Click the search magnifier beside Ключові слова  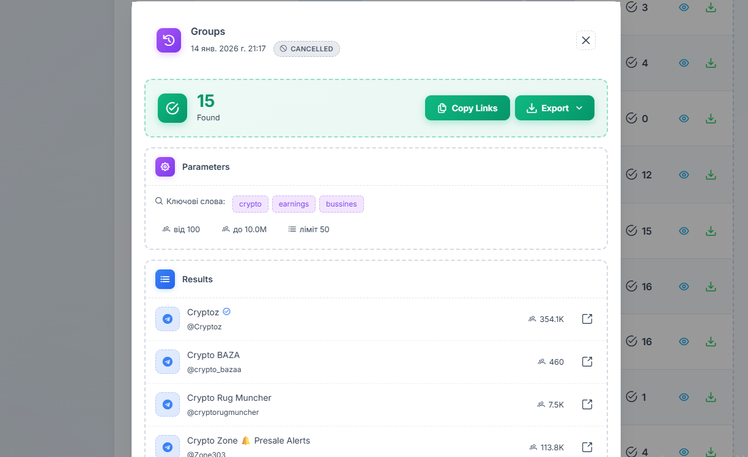[160, 200]
